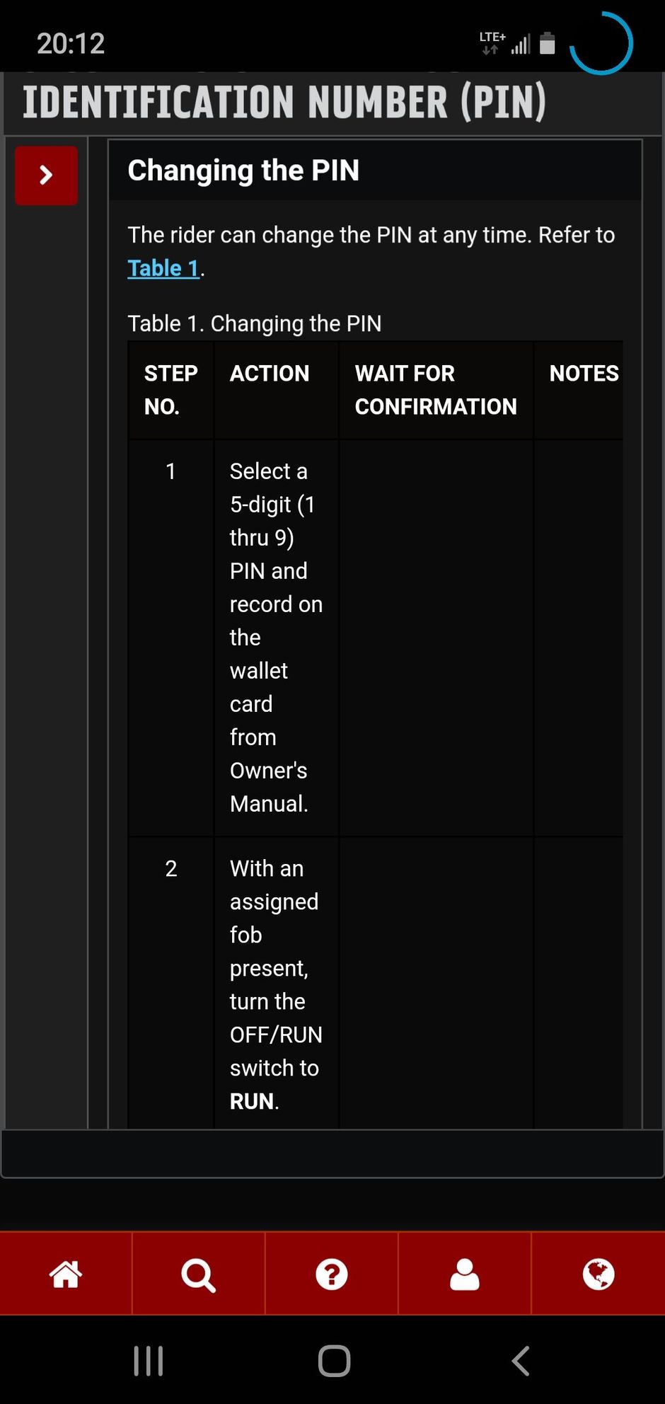
Task: Expand the red sidebar chevron button
Action: pos(46,175)
